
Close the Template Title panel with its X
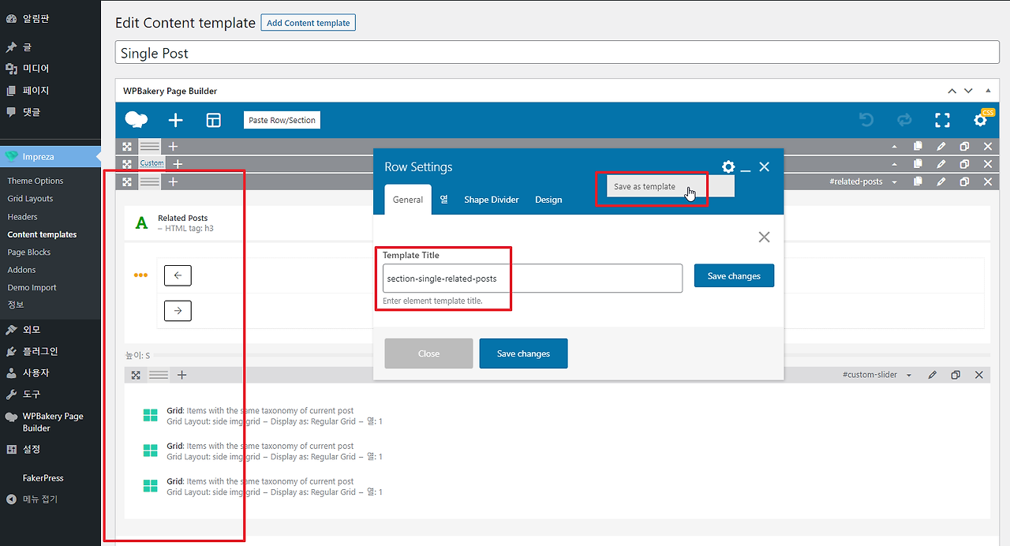[764, 237]
